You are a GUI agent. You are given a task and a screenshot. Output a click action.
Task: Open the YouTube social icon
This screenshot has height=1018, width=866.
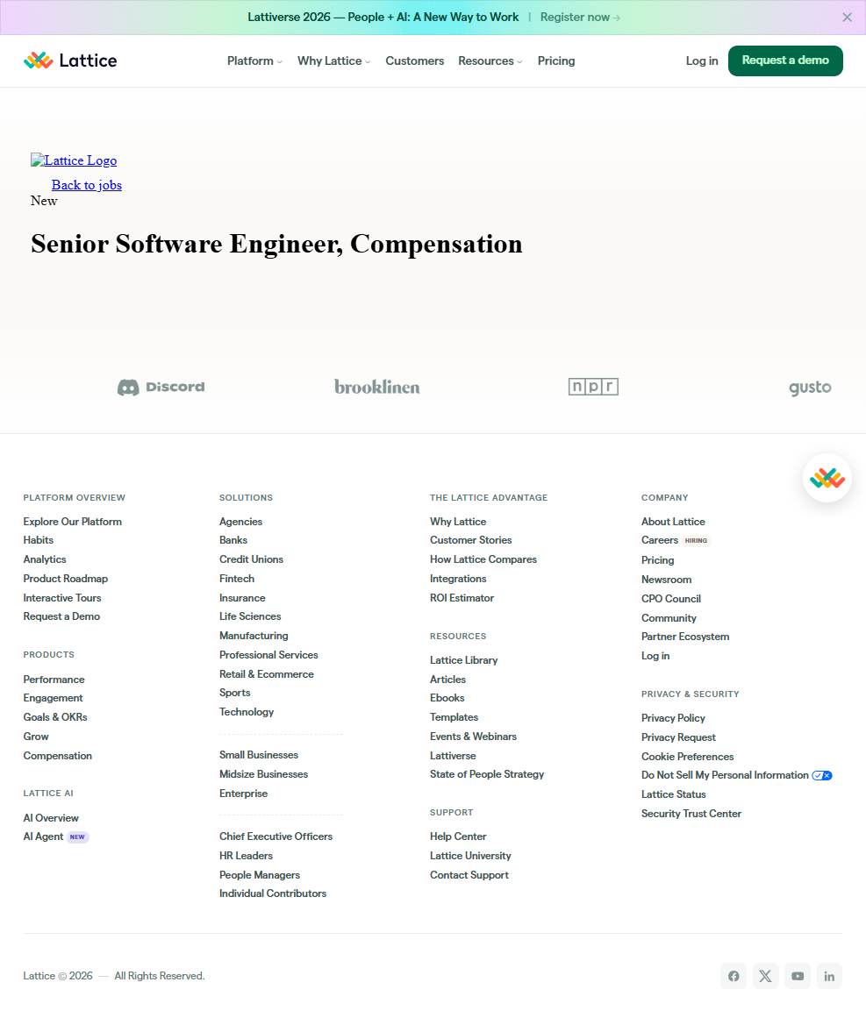[x=798, y=976]
